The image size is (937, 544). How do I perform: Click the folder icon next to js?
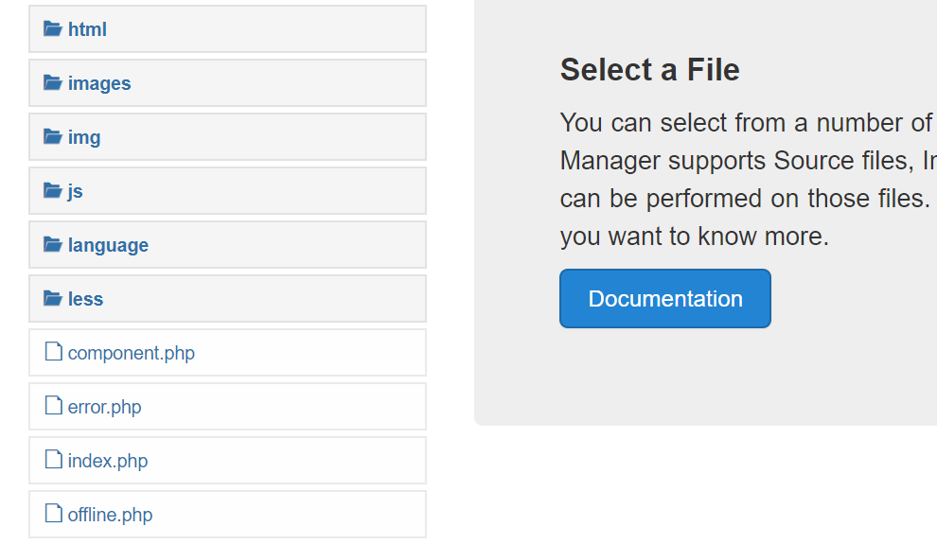tap(53, 191)
